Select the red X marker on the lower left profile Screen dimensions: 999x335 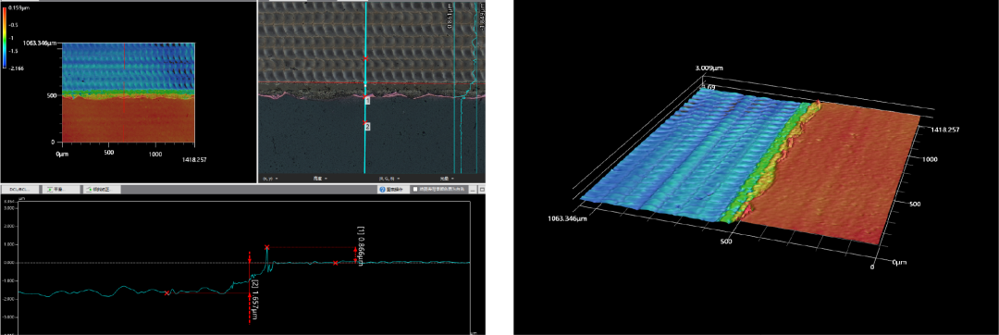[x=166, y=293]
